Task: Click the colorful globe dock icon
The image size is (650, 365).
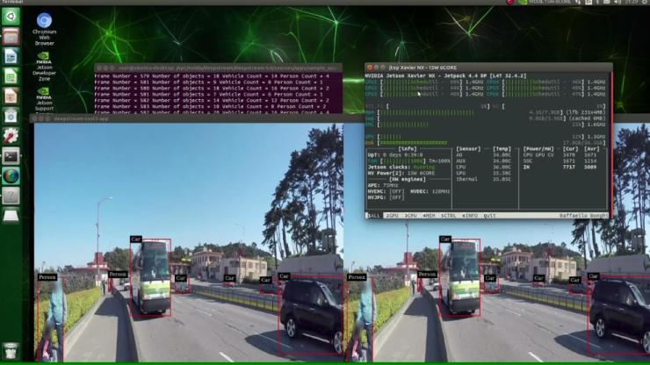Action: (11, 176)
